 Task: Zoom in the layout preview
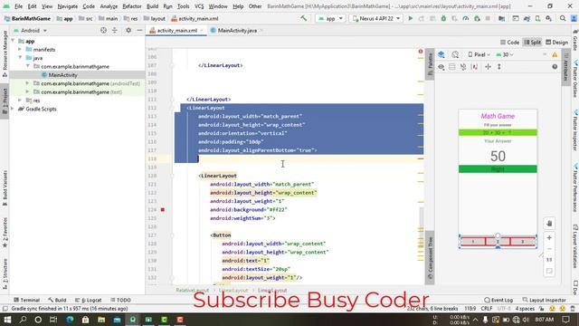549,237
